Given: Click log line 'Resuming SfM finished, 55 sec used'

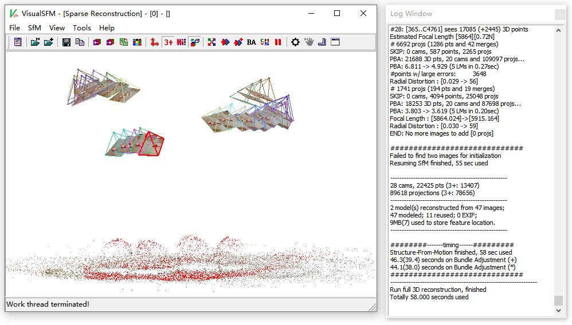Looking at the screenshot, I should (438, 163).
